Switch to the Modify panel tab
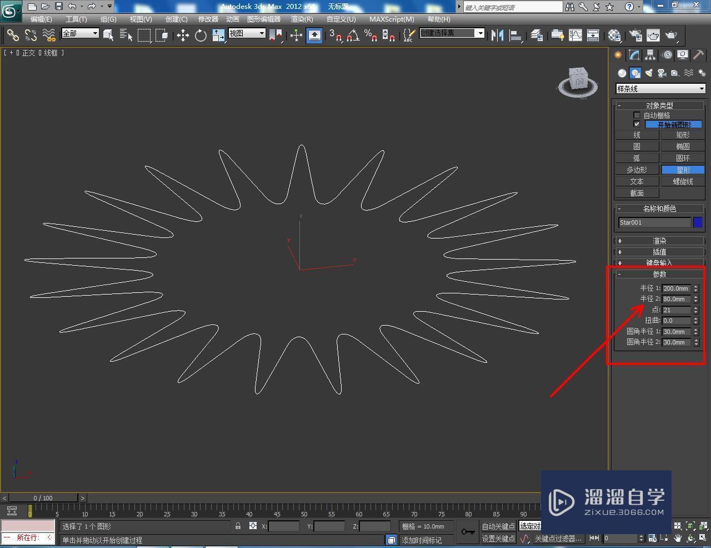The image size is (711, 548). tap(634, 55)
